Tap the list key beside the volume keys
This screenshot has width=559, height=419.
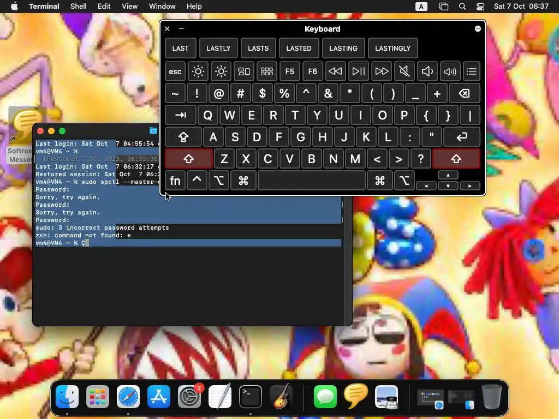click(x=471, y=71)
